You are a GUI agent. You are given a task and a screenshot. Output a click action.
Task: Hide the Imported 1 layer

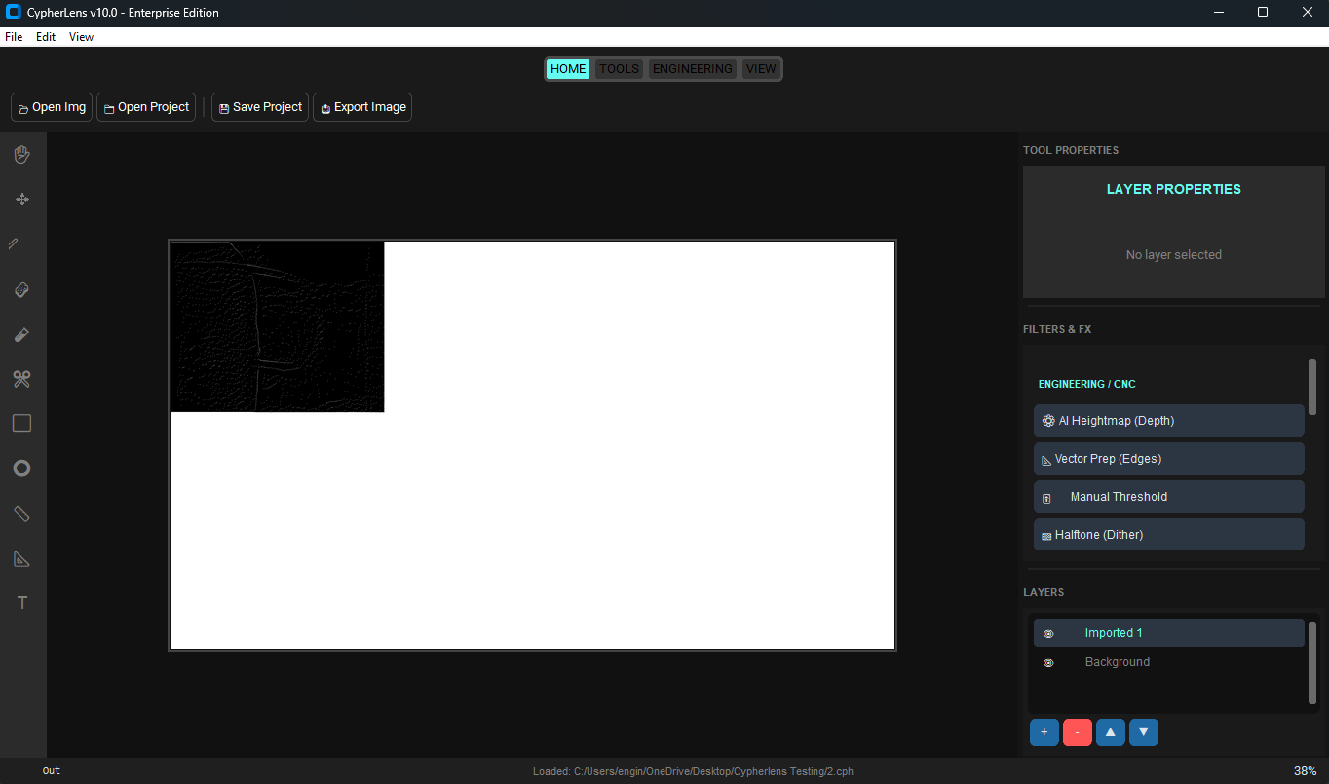(x=1048, y=633)
